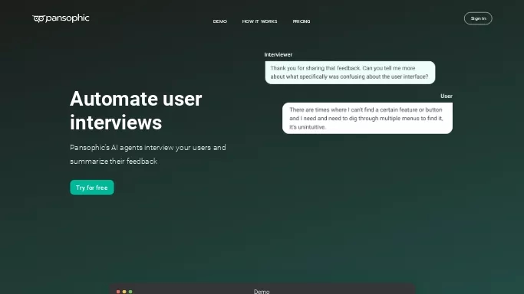Viewport: 524px width, 294px height.
Task: Click the Try for free button
Action: click(x=92, y=188)
